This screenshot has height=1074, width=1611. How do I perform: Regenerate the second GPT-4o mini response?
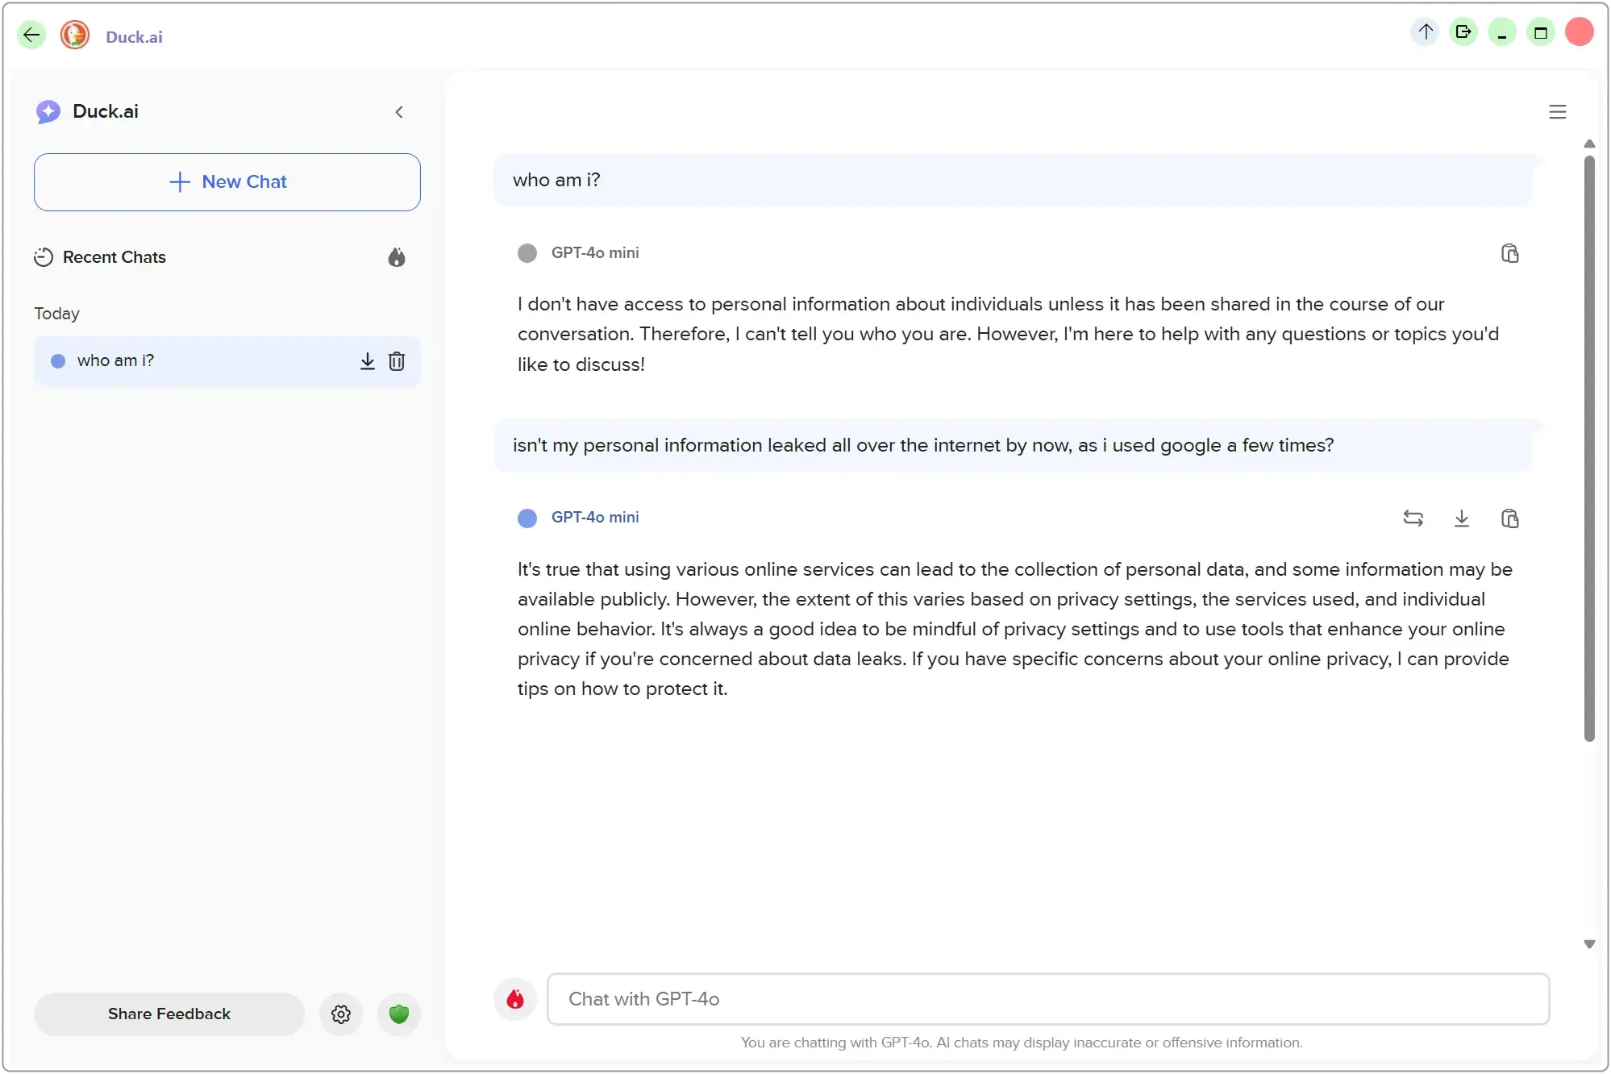tap(1413, 518)
